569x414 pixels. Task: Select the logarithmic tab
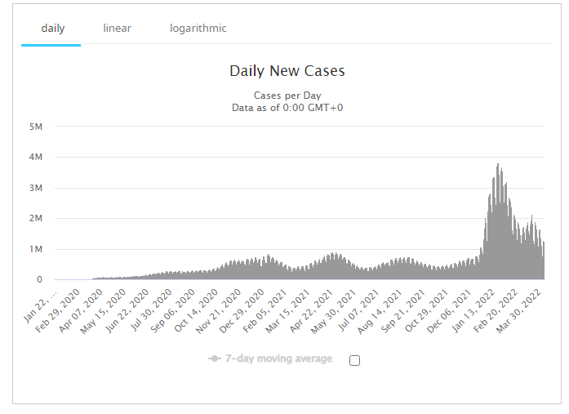pos(198,29)
